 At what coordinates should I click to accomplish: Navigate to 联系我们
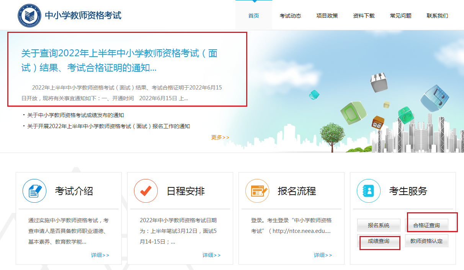pyautogui.click(x=437, y=16)
